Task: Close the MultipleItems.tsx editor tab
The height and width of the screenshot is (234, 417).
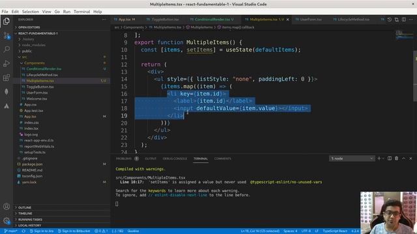Action: tap(288, 19)
